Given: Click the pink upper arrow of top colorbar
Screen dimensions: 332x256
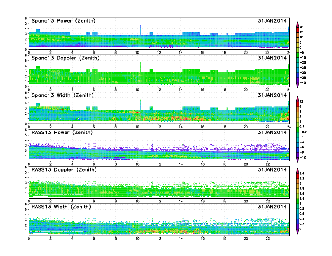Looking at the screenshot, I should click(298, 25).
